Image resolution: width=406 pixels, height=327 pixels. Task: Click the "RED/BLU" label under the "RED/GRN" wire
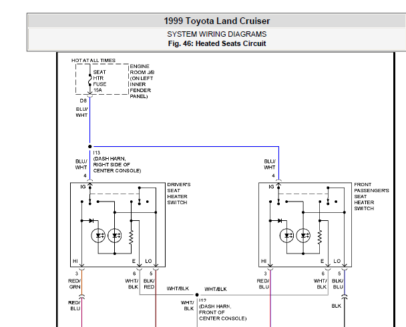click(x=75, y=306)
